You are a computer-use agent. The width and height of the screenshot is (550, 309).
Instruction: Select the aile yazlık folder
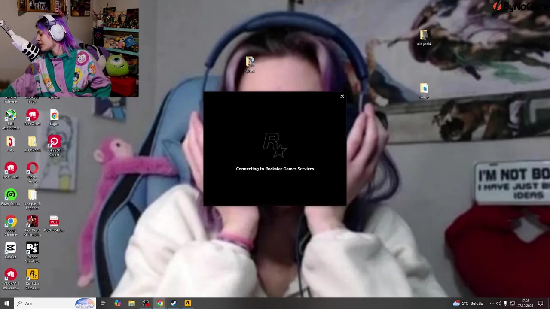tap(424, 38)
